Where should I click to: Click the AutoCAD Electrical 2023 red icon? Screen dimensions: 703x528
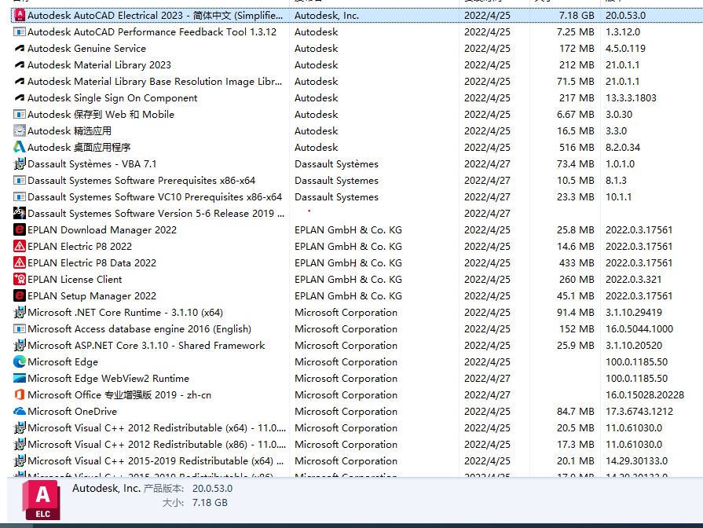click(x=20, y=15)
